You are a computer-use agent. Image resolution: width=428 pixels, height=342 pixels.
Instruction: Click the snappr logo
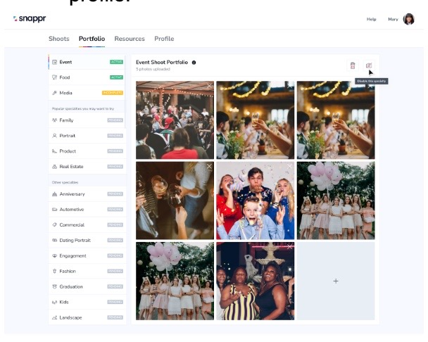point(30,19)
